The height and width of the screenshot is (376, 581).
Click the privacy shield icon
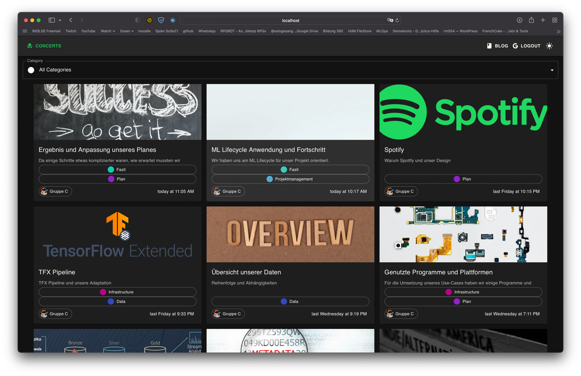[137, 20]
